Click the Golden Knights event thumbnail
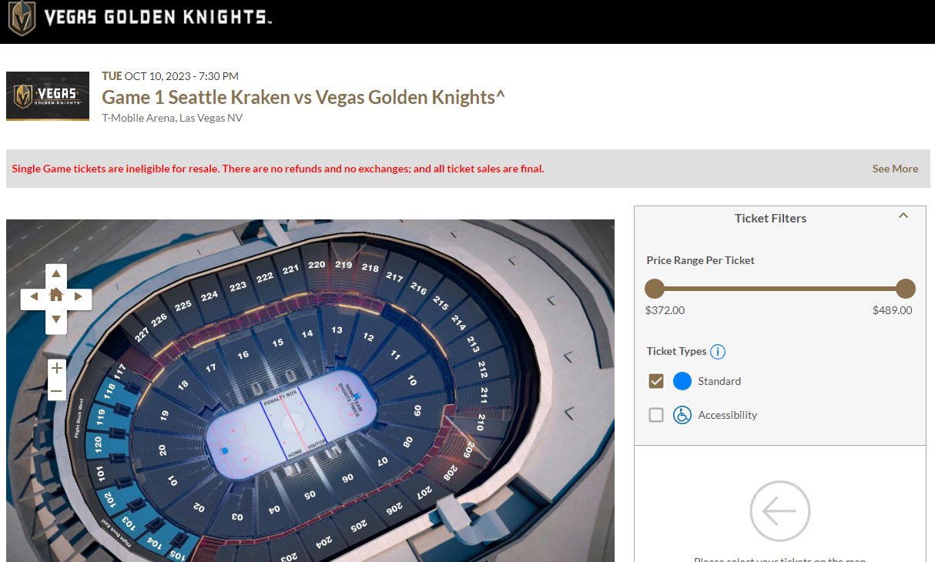The width and height of the screenshot is (935, 562). coord(48,96)
